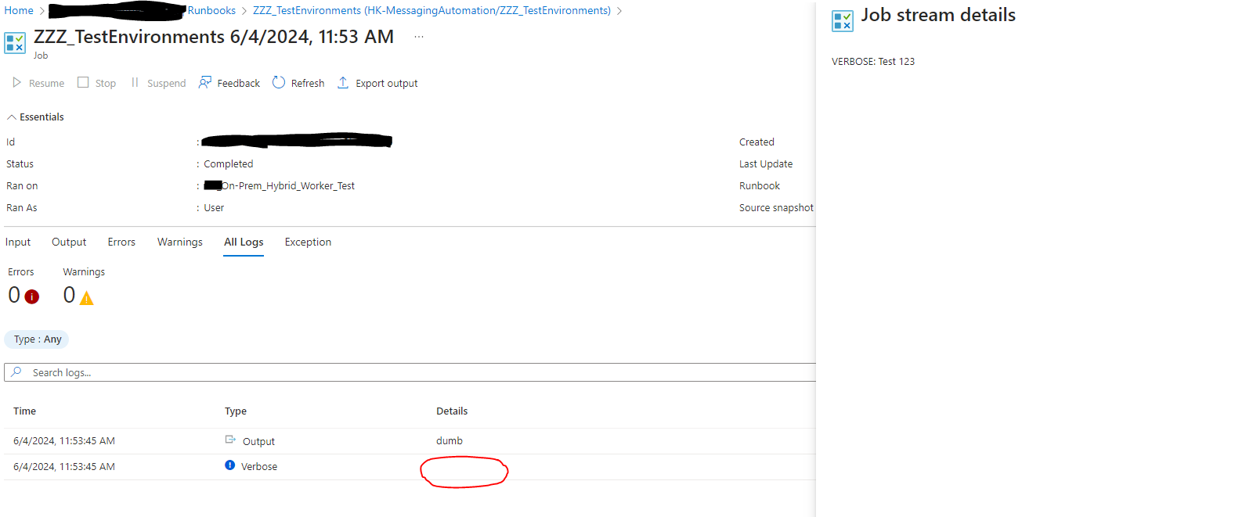Image resolution: width=1253 pixels, height=517 pixels.
Task: Click into the Search logs field
Action: (410, 372)
